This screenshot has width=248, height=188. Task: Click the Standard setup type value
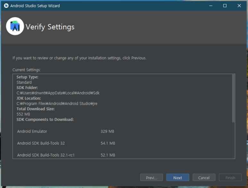[x=24, y=82]
